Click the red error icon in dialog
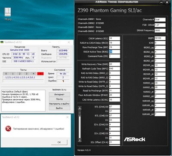The height and width of the screenshot is (156, 172). pyautogui.click(x=8, y=129)
